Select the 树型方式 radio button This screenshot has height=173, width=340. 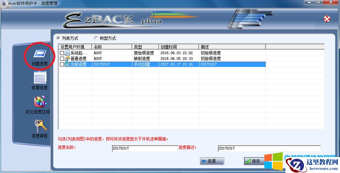pyautogui.click(x=96, y=38)
